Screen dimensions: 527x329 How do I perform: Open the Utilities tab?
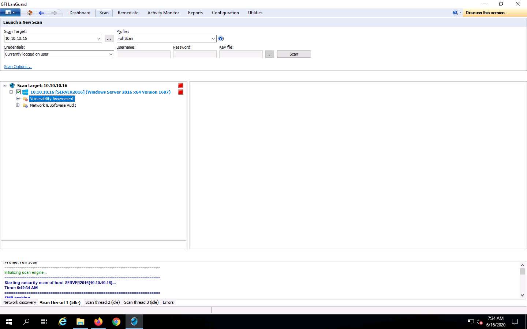255,13
